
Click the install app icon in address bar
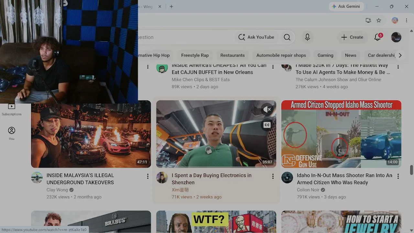point(368,20)
